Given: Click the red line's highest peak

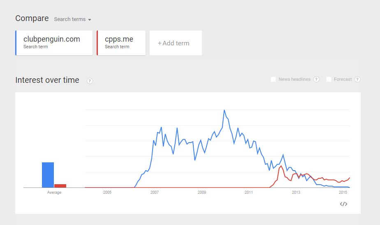Looking at the screenshot, I should [x=281, y=166].
